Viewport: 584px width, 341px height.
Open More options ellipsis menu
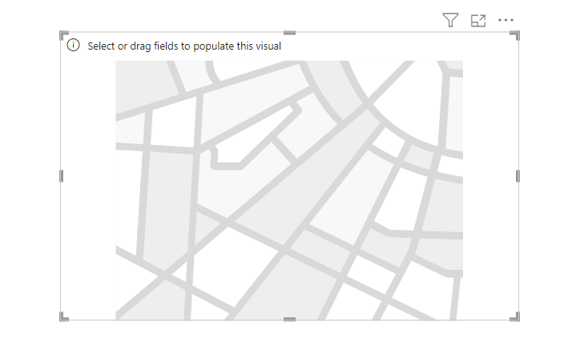(x=505, y=21)
